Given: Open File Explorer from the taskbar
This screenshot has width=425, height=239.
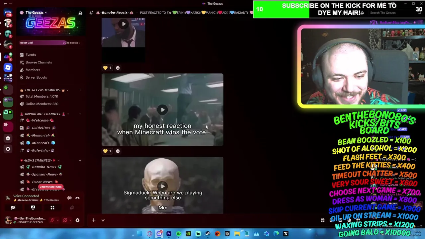Looking at the screenshot, I should pyautogui.click(x=237, y=234).
